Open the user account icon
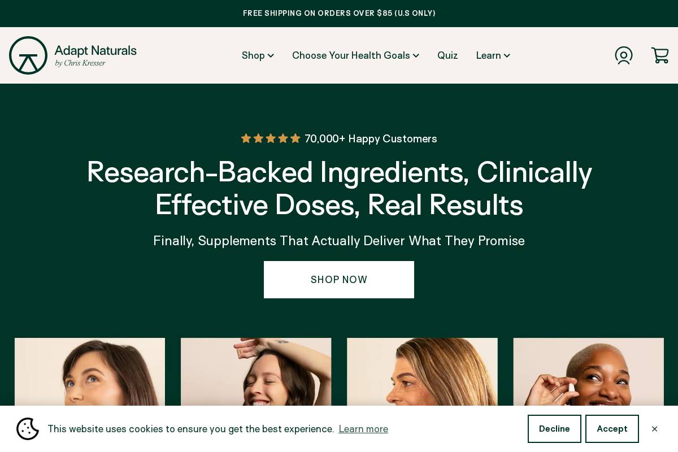678x452 pixels. pyautogui.click(x=624, y=55)
